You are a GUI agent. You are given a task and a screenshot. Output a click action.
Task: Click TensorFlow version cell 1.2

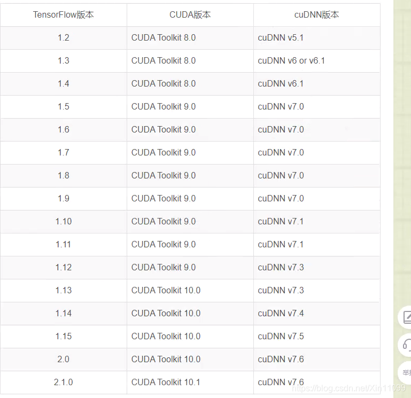(64, 38)
